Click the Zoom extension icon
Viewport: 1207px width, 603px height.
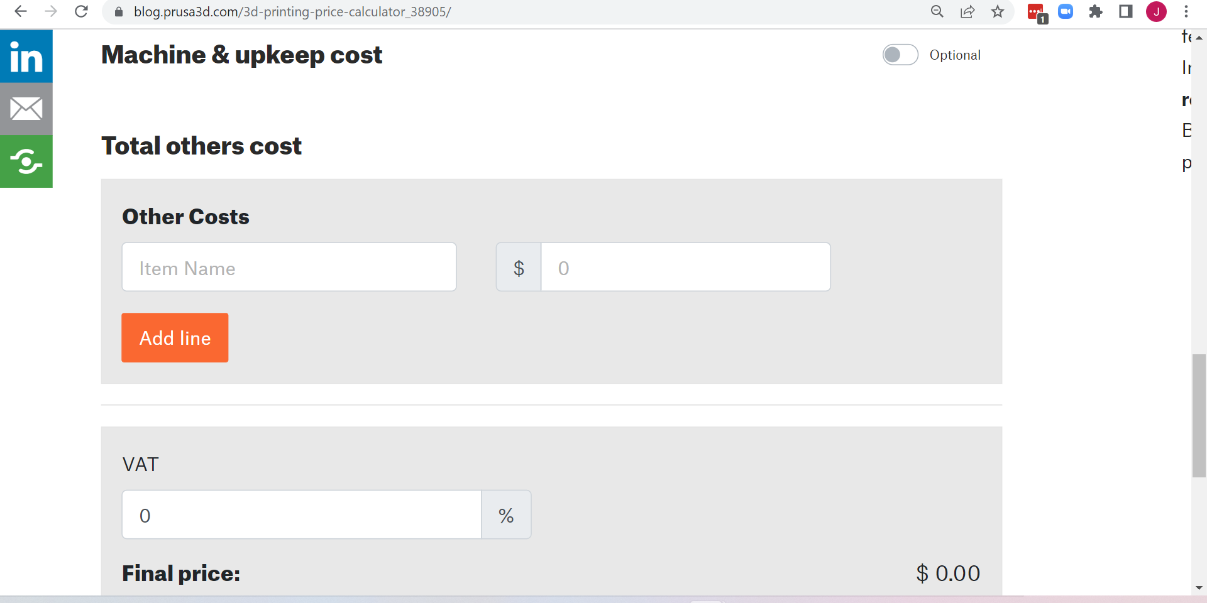pyautogui.click(x=1066, y=11)
